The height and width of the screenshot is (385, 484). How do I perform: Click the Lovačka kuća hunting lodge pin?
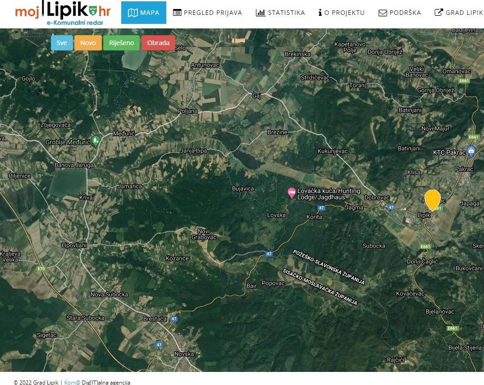[x=292, y=193]
